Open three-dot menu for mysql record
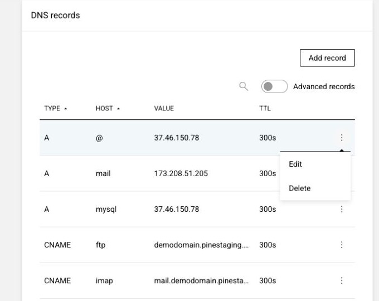The height and width of the screenshot is (301, 379). click(x=342, y=209)
